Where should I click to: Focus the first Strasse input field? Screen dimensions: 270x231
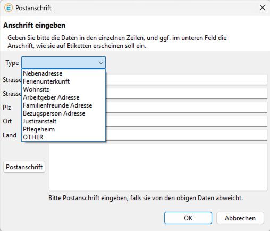coord(187,80)
